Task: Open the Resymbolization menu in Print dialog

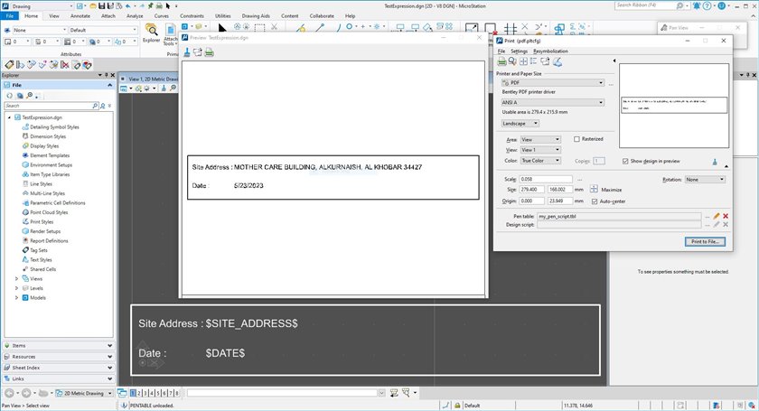Action: point(550,51)
